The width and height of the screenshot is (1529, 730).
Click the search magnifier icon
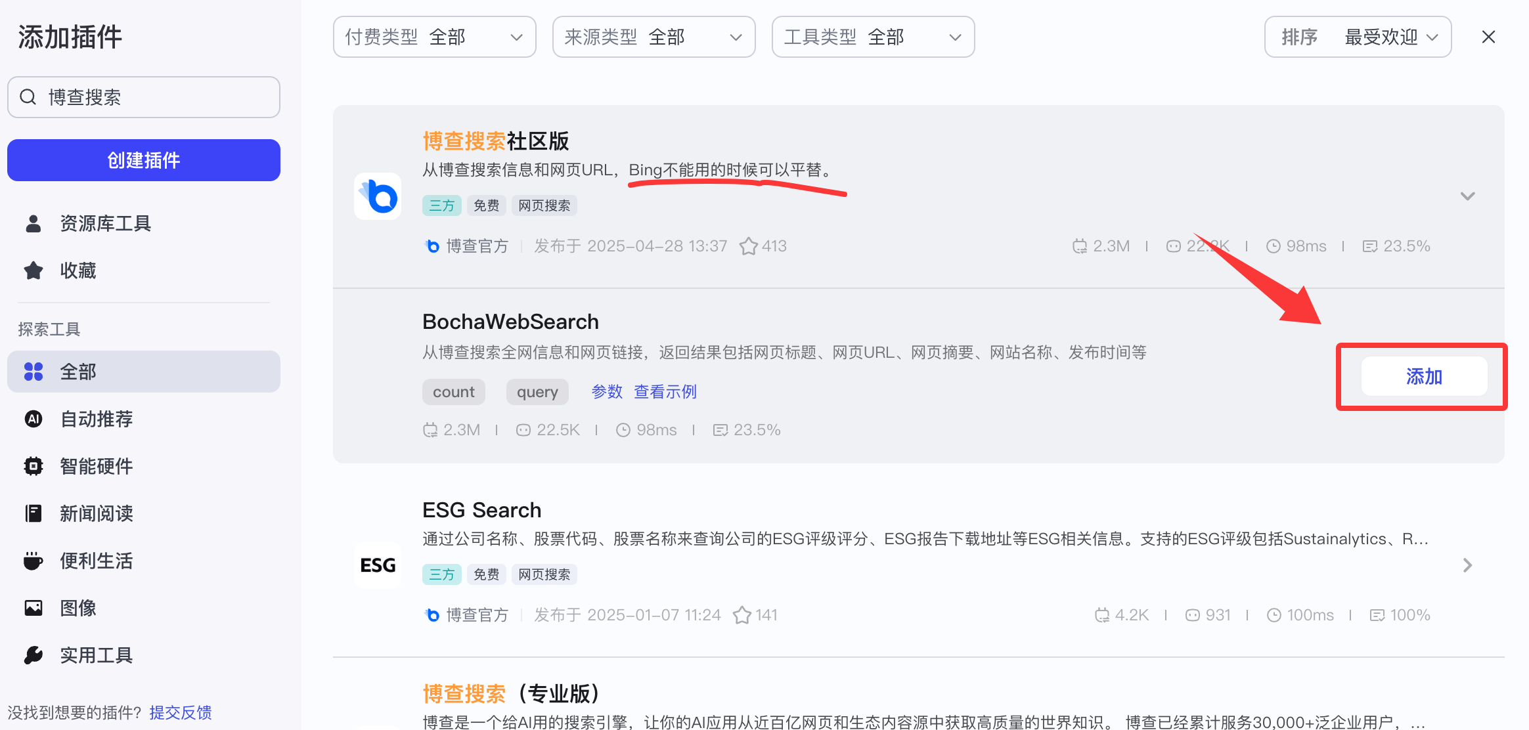(28, 97)
